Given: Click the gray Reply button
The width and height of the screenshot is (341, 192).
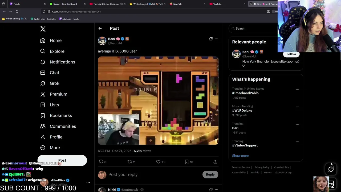Looking at the screenshot, I should tap(210, 174).
